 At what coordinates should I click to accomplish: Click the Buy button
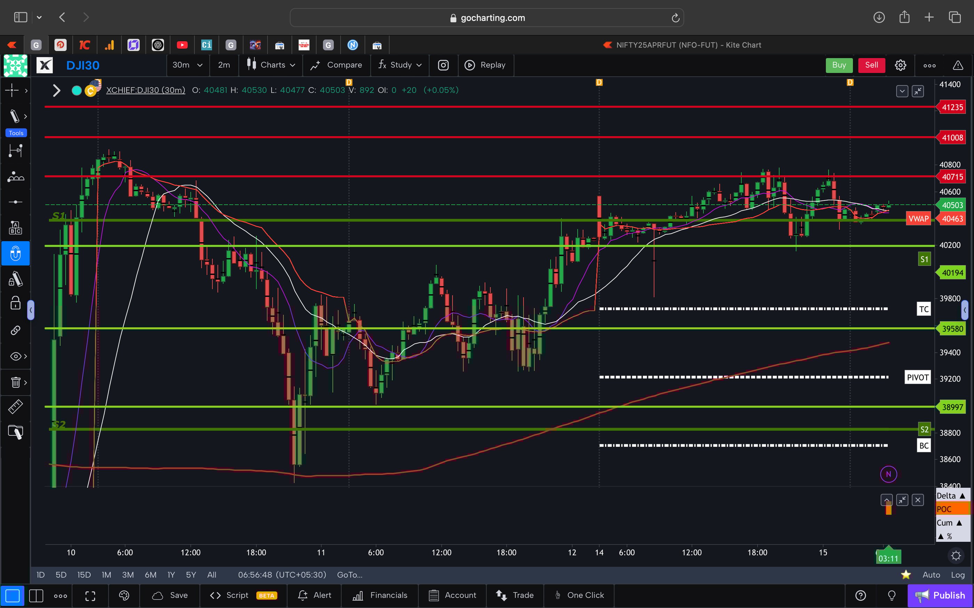(839, 65)
